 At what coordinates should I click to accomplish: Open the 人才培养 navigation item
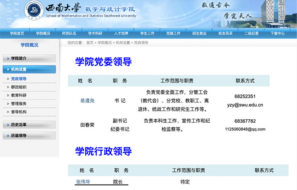(x=121, y=34)
